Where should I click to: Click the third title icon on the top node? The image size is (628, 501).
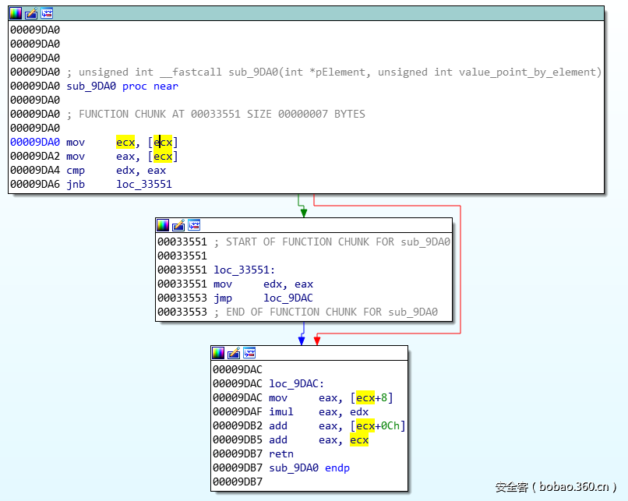pos(47,14)
